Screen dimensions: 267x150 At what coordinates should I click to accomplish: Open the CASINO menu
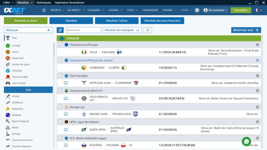click(115, 10)
